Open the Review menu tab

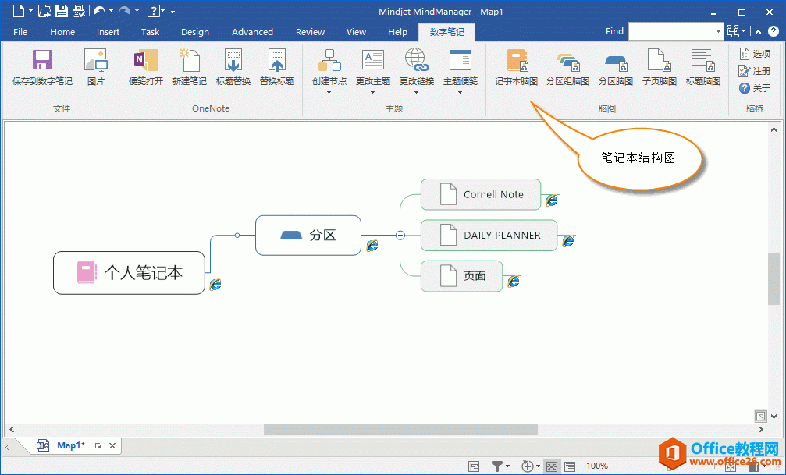[x=310, y=32]
